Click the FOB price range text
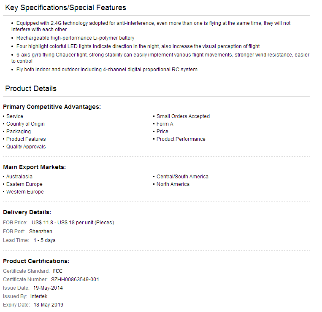 coord(73,222)
